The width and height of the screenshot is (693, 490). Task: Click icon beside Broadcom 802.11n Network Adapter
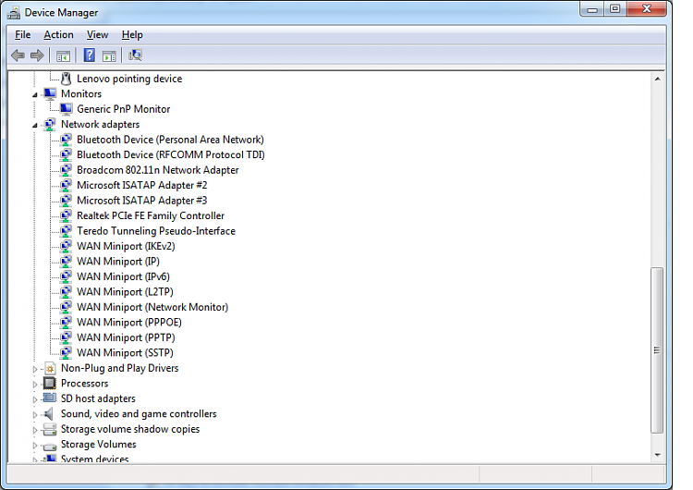pos(66,170)
